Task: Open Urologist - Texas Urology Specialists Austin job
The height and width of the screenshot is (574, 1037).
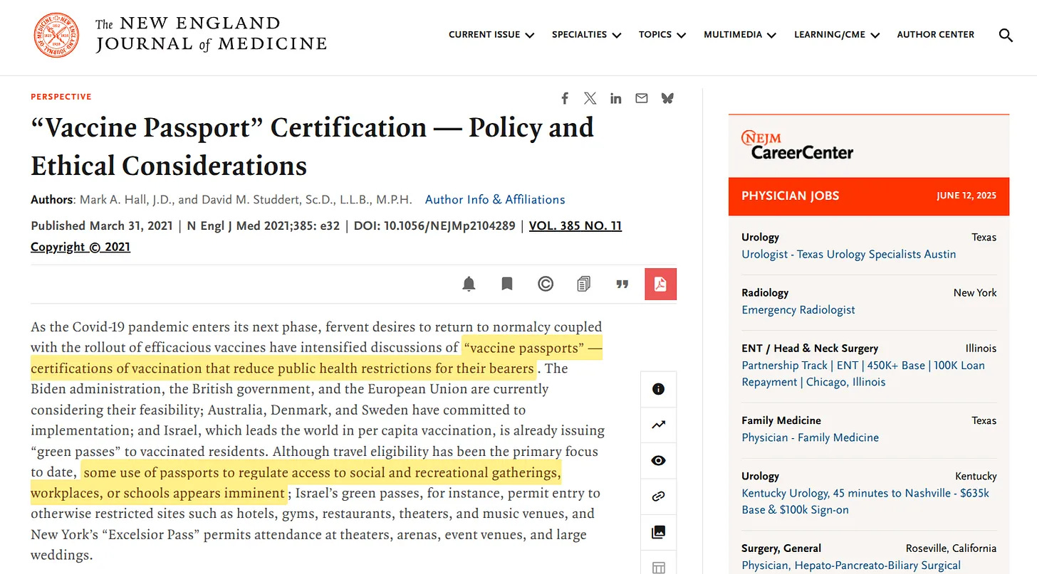Action: (849, 255)
